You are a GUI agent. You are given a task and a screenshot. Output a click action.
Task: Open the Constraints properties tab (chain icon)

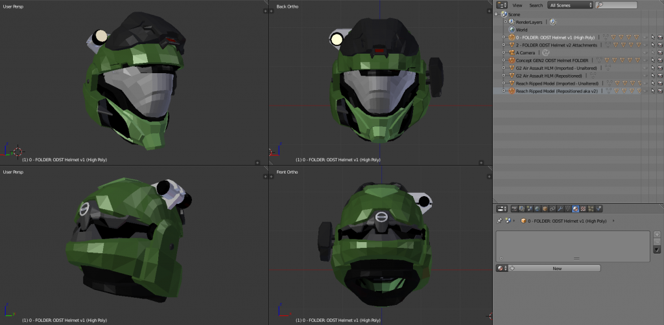pos(552,208)
